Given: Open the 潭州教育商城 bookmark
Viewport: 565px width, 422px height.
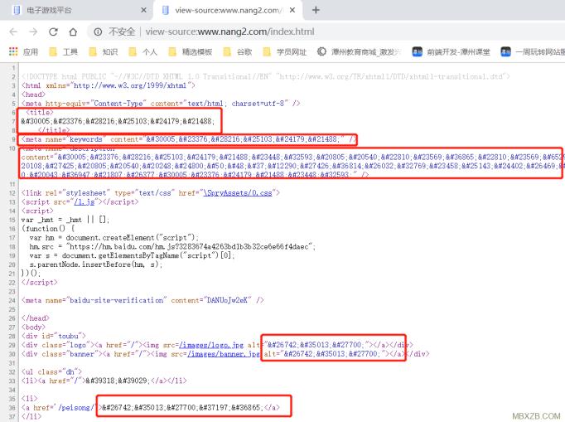Looking at the screenshot, I should (x=360, y=52).
